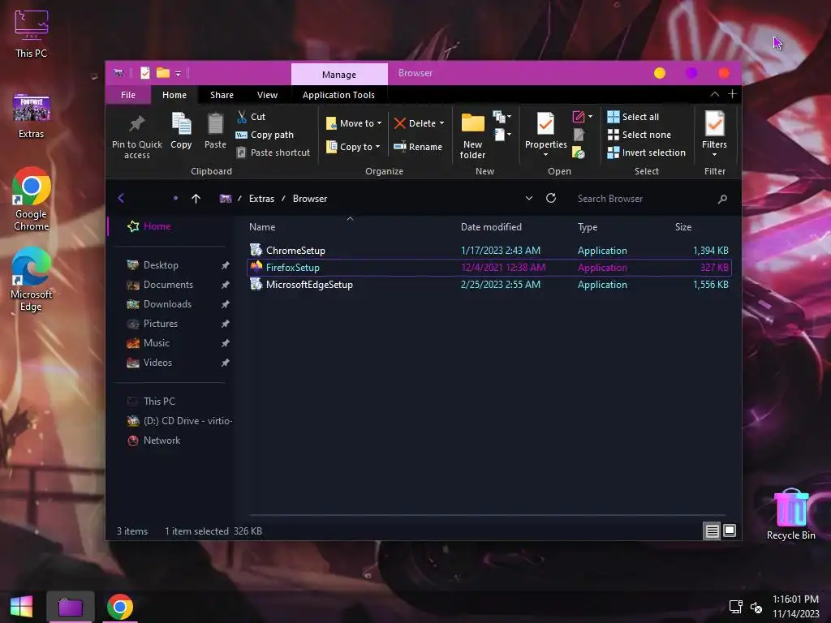
Task: Expand the address bar history chevron
Action: pyautogui.click(x=529, y=198)
